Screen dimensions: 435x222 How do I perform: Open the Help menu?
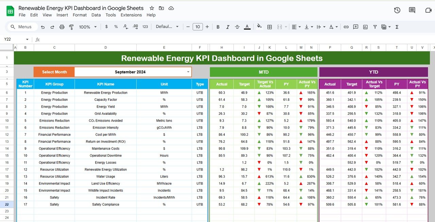tap(151, 15)
